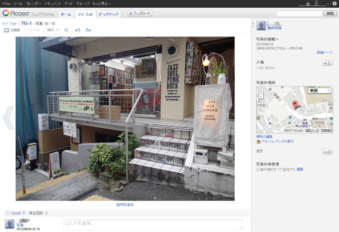339x232 pixels.
Task: Open カレンダー in the top bar
Action: coord(33,4)
